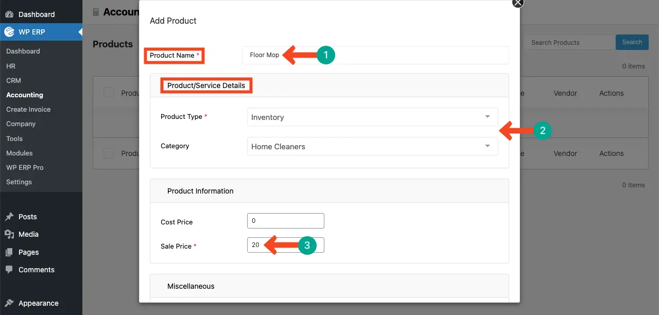Image resolution: width=659 pixels, height=315 pixels.
Task: Click the Pages document icon
Action: tap(9, 252)
